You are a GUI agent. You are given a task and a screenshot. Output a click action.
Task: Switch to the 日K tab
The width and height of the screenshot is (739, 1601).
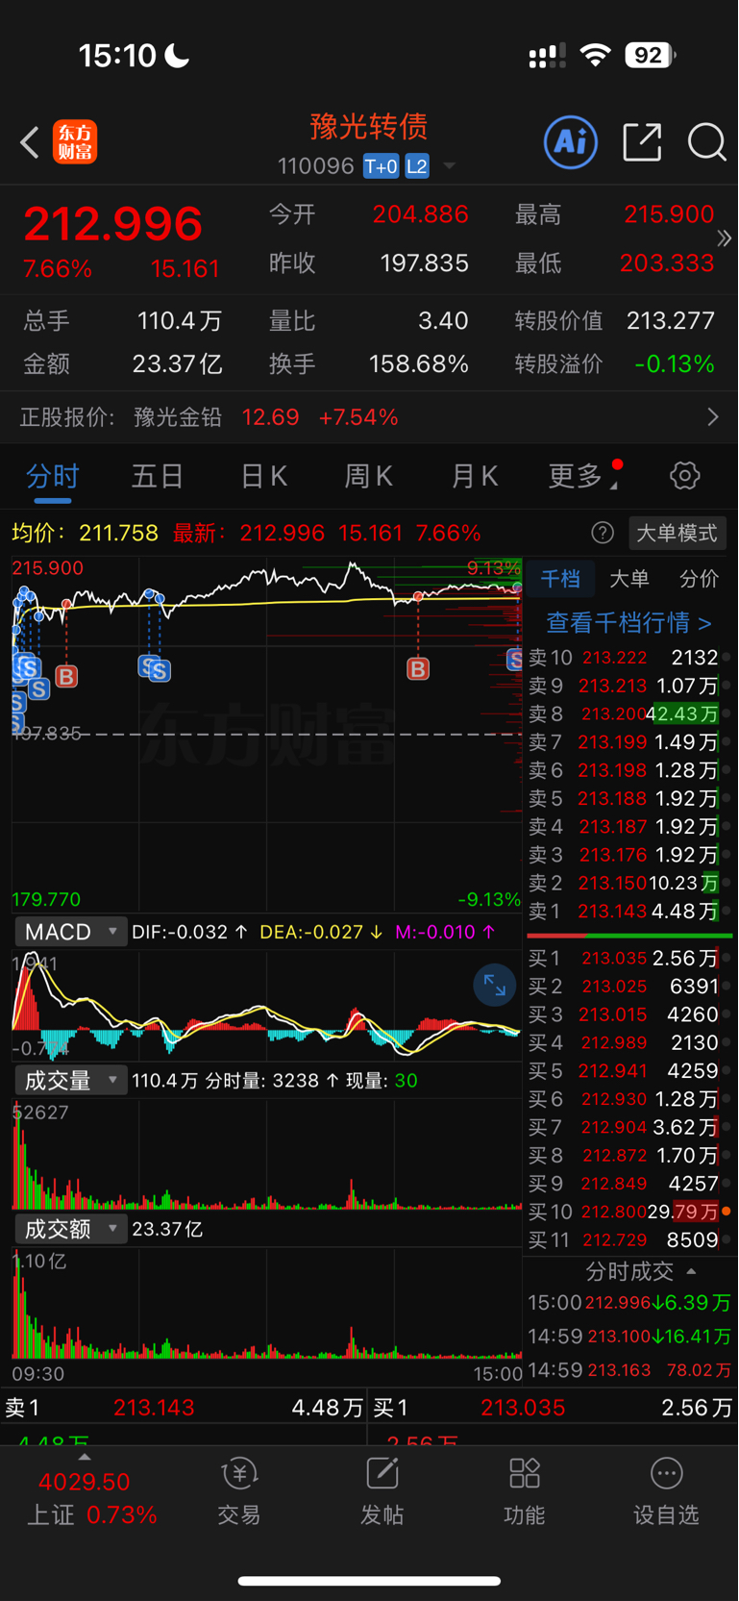pos(263,476)
